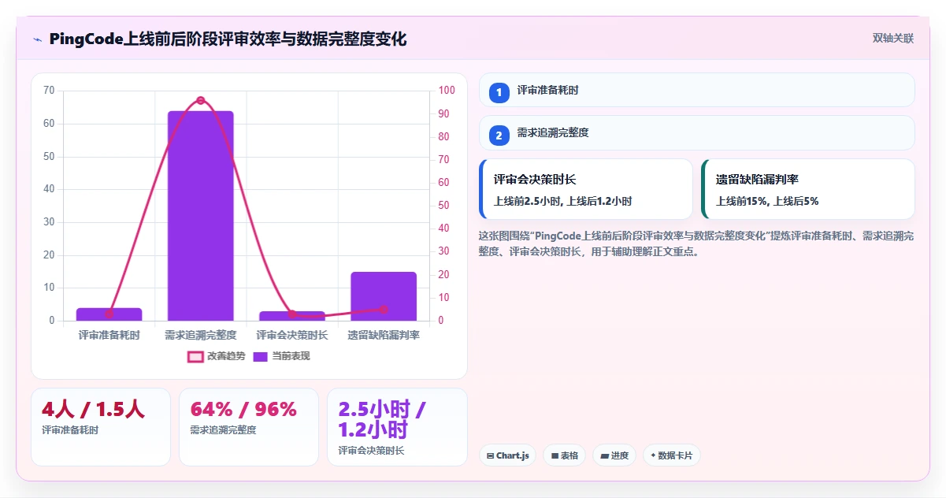Image resolution: width=946 pixels, height=498 pixels.
Task: Click the left axis value 70
Action: click(49, 91)
